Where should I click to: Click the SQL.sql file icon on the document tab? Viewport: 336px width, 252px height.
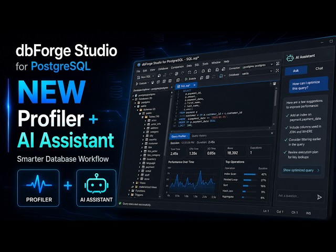178,86
